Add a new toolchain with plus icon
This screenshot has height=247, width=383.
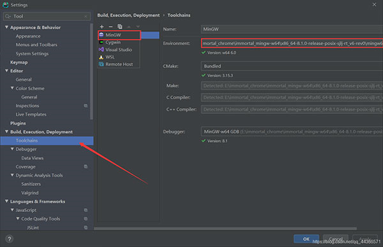(102, 27)
